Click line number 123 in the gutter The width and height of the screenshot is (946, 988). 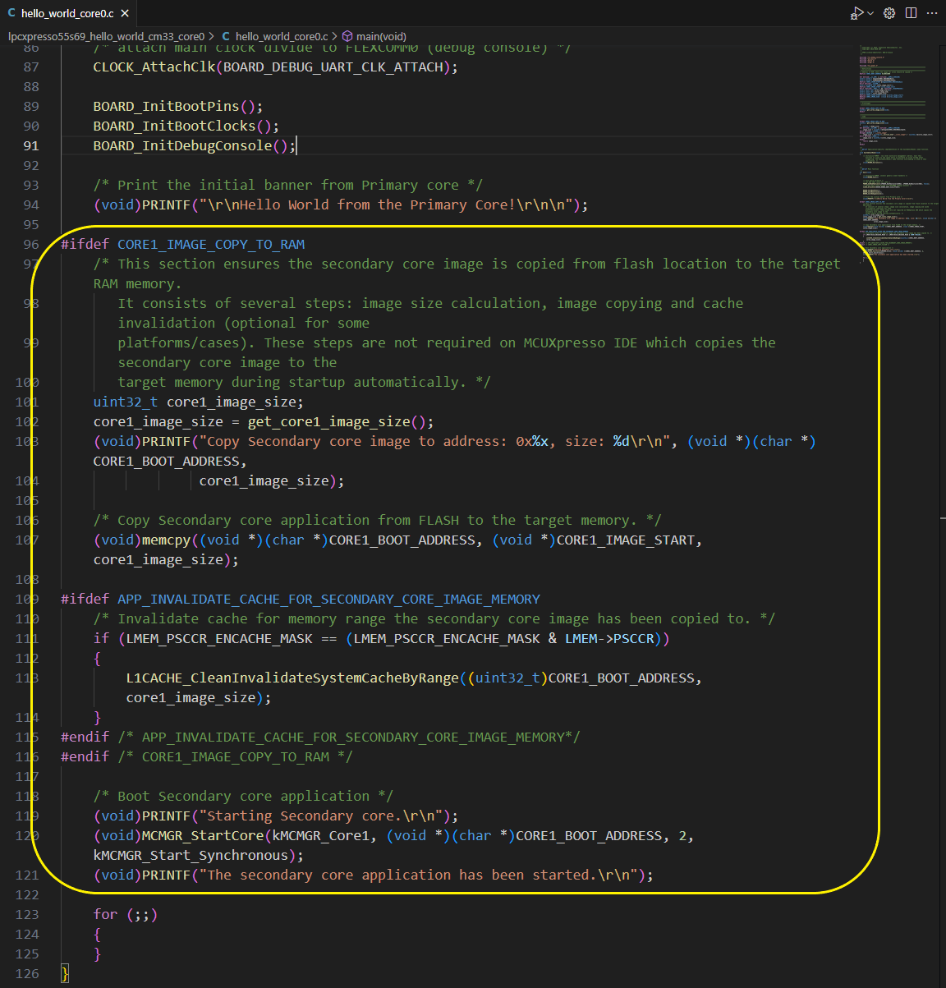27,915
